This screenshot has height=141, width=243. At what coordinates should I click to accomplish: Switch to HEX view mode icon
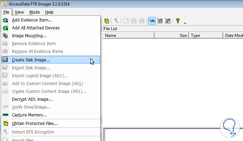click(x=168, y=20)
